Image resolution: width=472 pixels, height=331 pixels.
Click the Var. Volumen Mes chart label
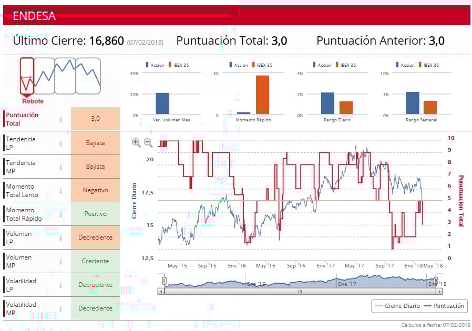tap(171, 120)
